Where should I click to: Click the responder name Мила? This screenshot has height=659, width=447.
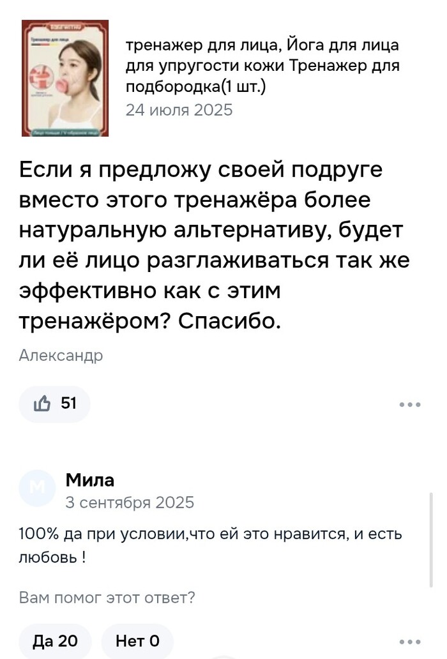tap(90, 480)
